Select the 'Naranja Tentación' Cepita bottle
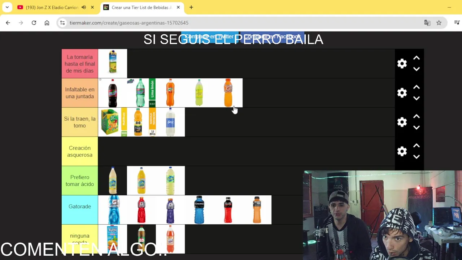 pyautogui.click(x=141, y=122)
